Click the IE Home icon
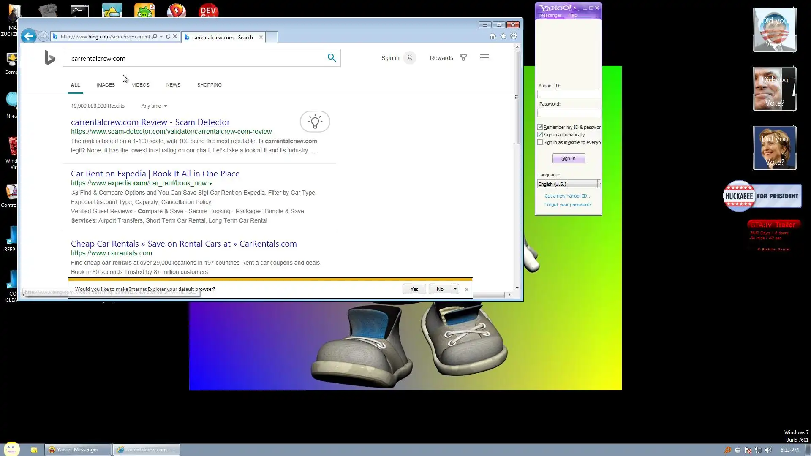The height and width of the screenshot is (456, 811). coord(493,36)
